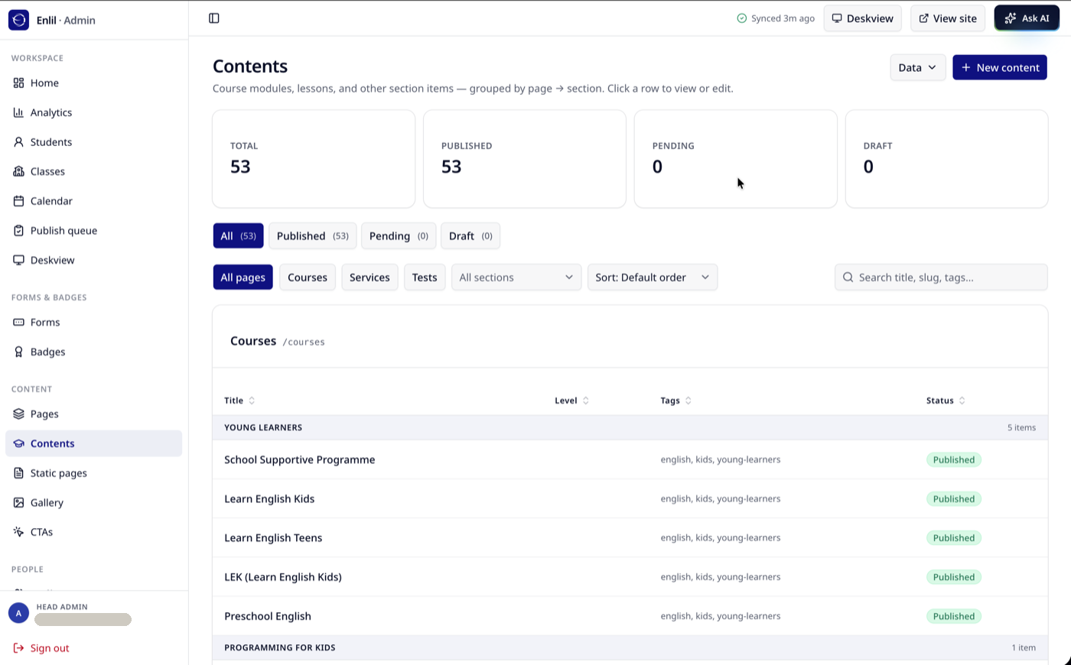Click the New content button

[999, 67]
